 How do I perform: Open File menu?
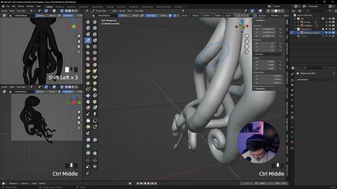pos(8,6)
